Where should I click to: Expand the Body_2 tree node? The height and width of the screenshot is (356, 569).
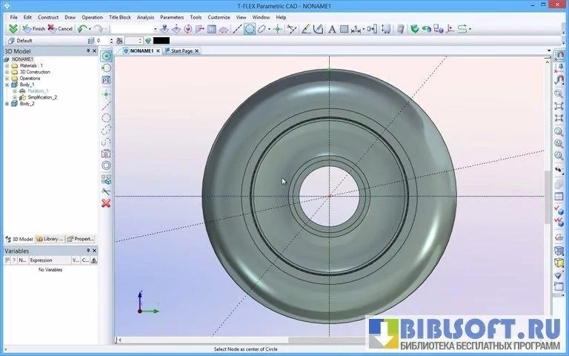(x=7, y=104)
